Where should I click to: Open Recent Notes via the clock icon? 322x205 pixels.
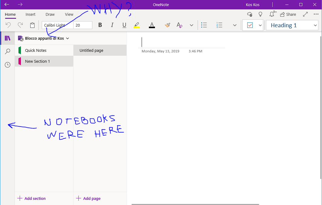tap(7, 64)
